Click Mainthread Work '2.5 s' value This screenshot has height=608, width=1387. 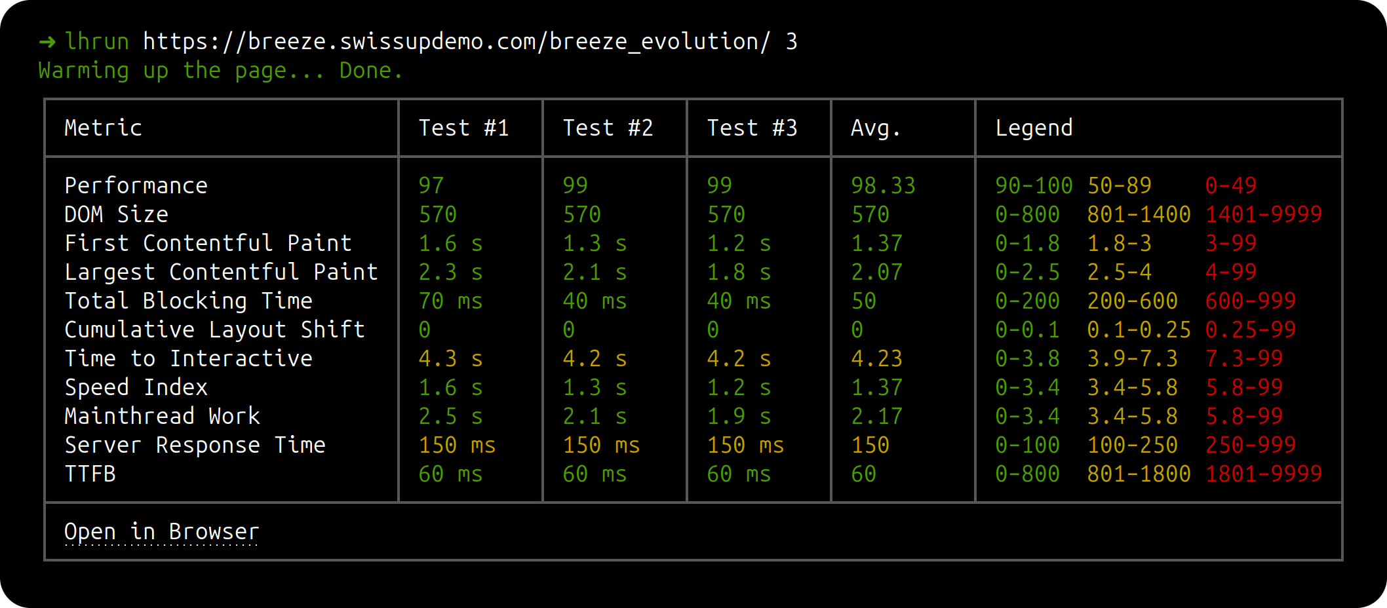(451, 416)
